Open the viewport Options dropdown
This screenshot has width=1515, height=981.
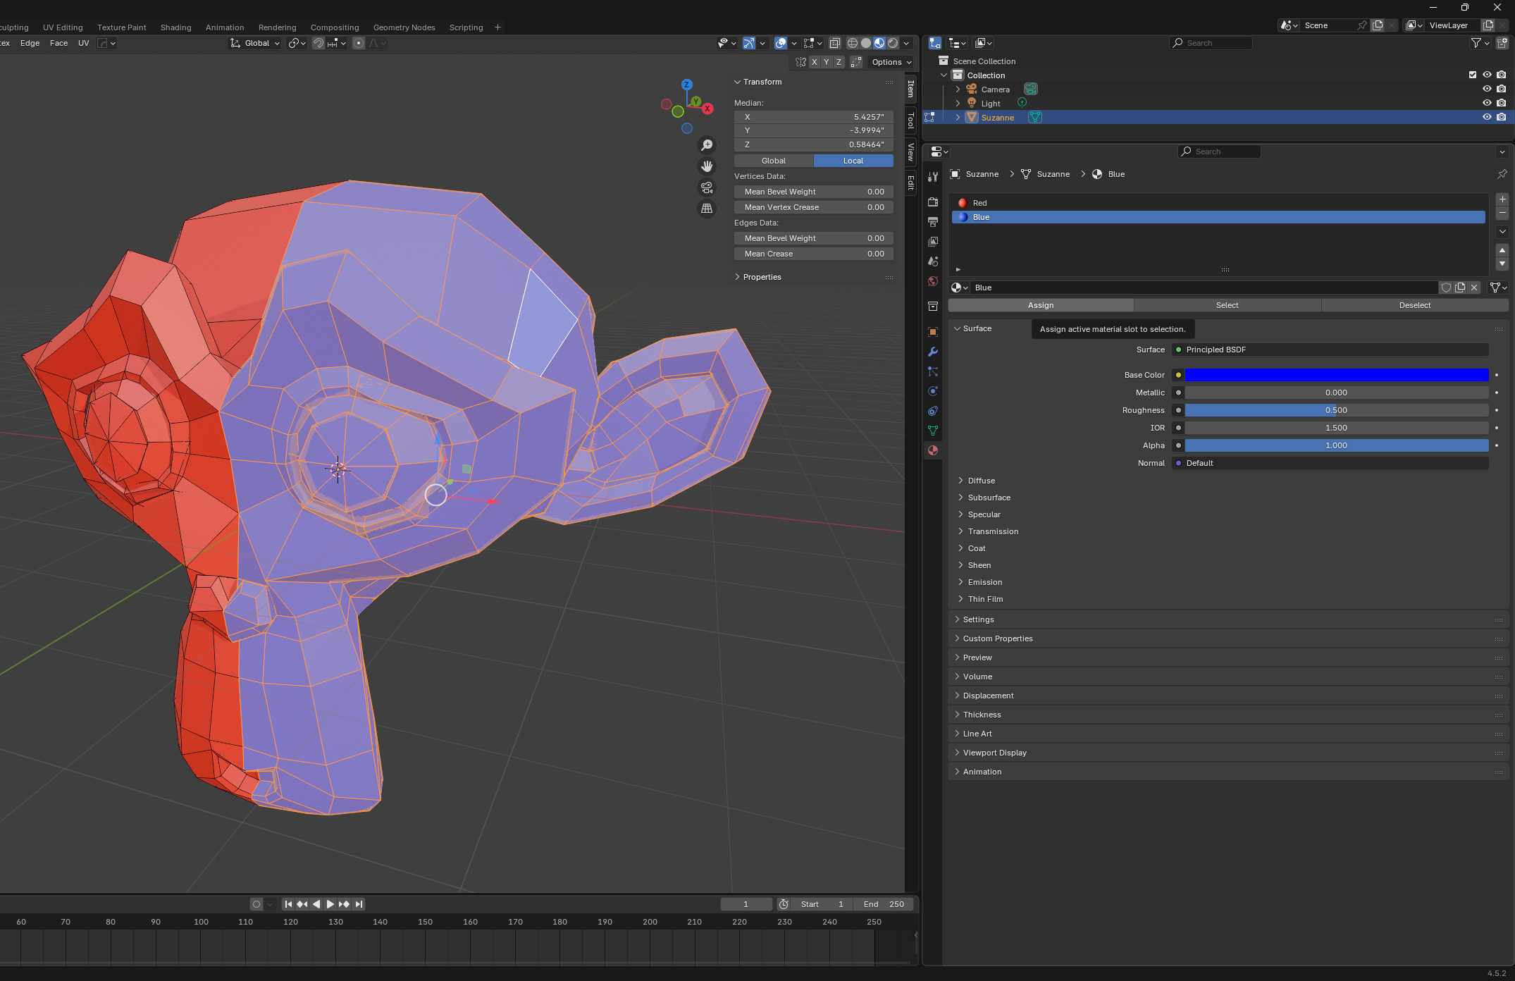[891, 62]
